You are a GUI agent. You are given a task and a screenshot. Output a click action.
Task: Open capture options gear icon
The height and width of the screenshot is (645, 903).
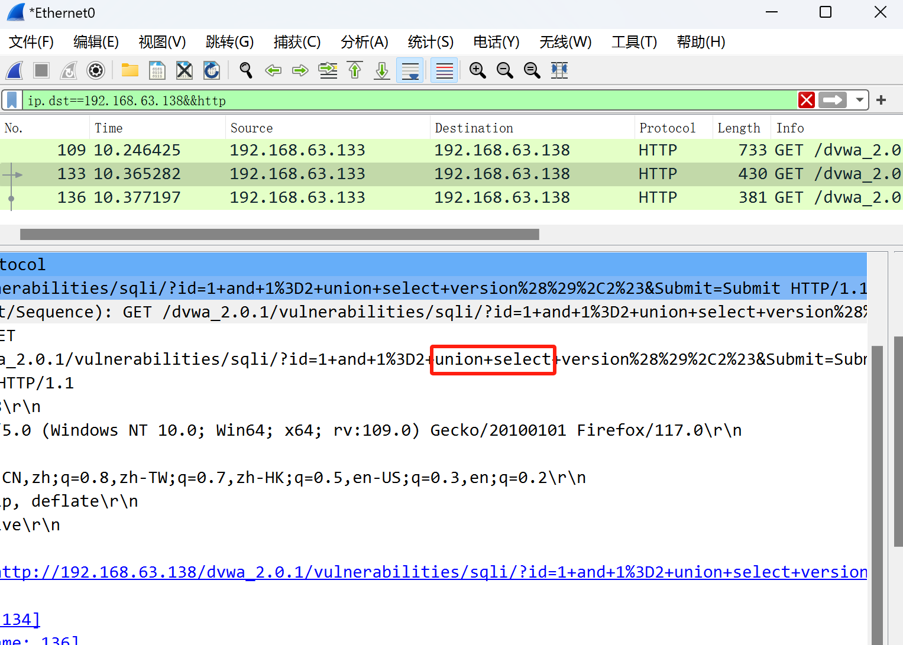[96, 70]
